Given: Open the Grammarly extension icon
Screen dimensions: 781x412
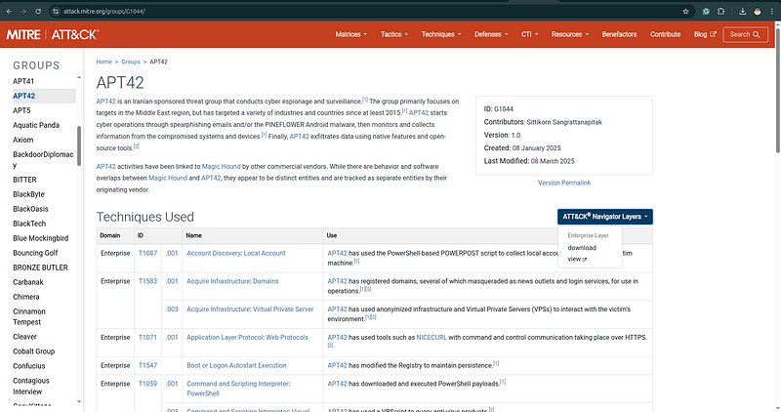Looking at the screenshot, I should click(706, 11).
